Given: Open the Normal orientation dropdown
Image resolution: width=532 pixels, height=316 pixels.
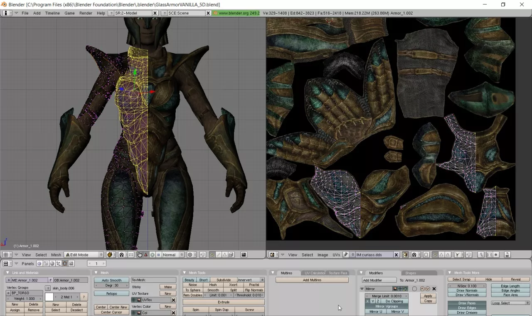Looking at the screenshot, I should point(172,255).
